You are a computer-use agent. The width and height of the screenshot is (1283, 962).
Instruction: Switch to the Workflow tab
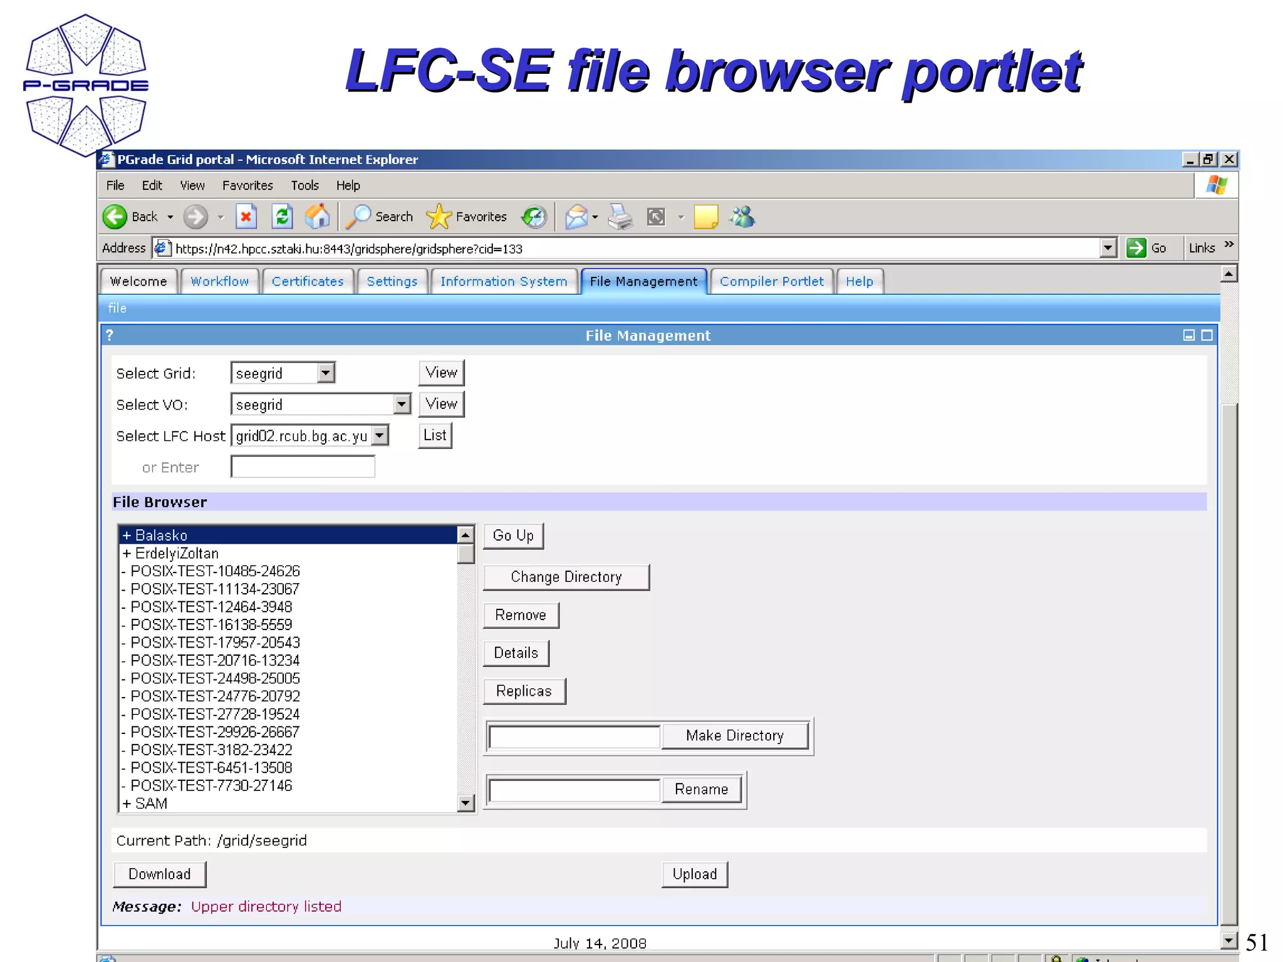click(x=220, y=282)
